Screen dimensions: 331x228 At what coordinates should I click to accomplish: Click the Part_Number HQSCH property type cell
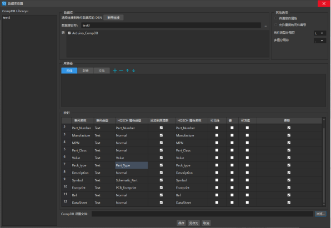pos(131,128)
